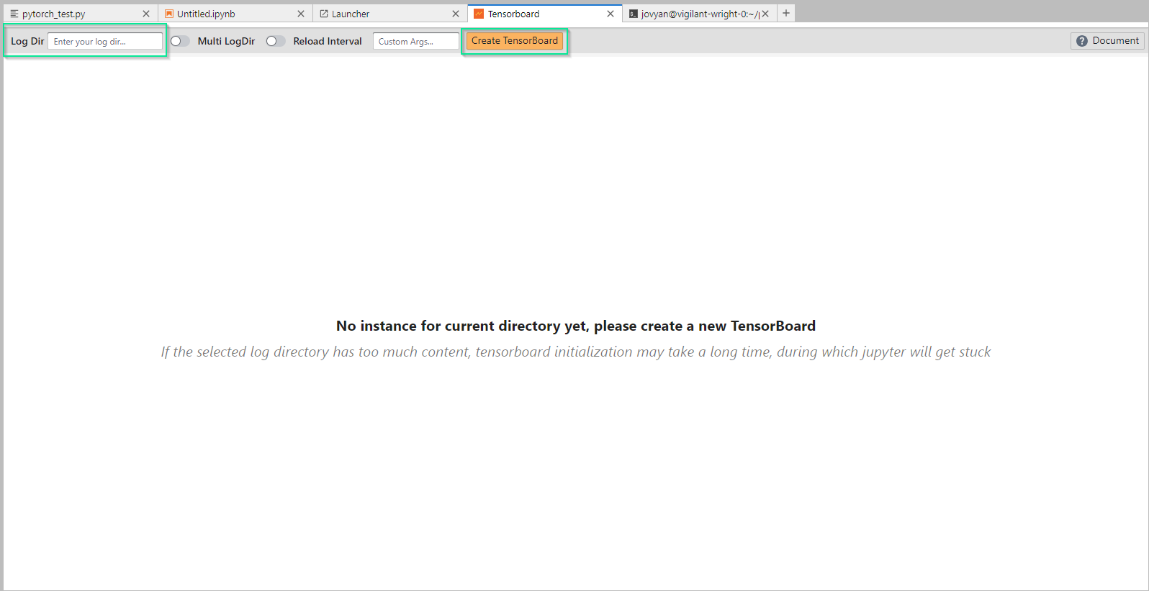1149x591 pixels.
Task: Open the jovyan@vigilant-wright terminal tab
Action: (x=700, y=14)
